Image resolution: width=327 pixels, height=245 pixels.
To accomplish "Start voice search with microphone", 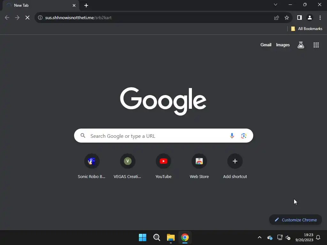I will tap(232, 136).
